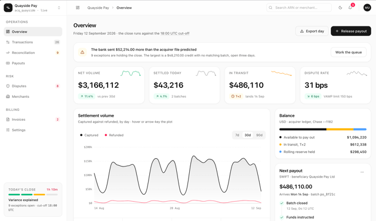Viewport: 376px width, 221px height.
Task: Toggle dark mode moon icon
Action: tap(340, 8)
